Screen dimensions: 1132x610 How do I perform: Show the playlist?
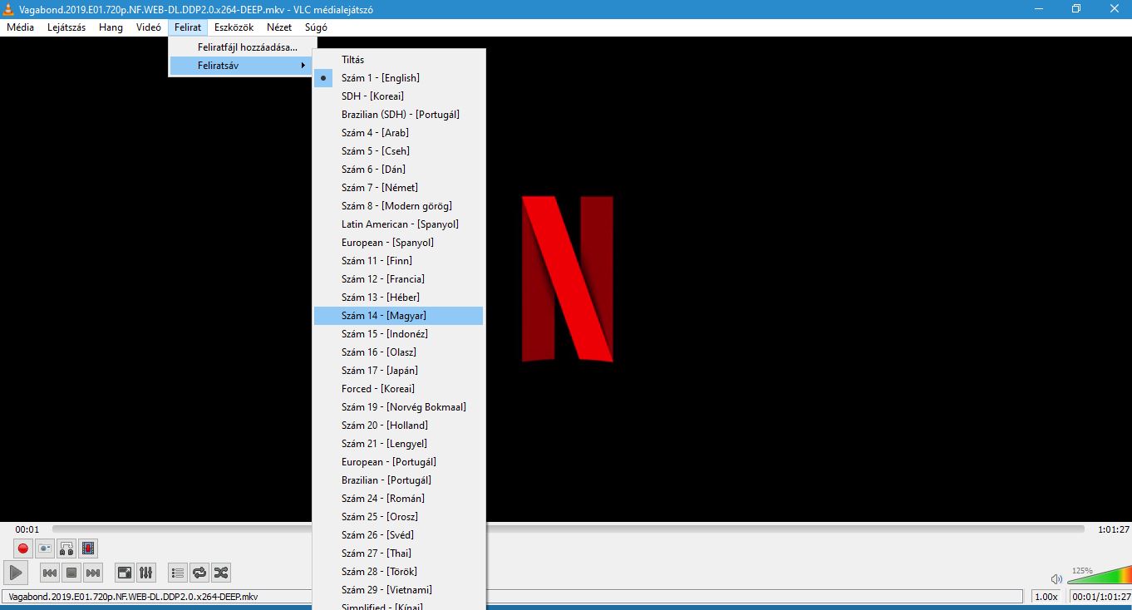(178, 573)
